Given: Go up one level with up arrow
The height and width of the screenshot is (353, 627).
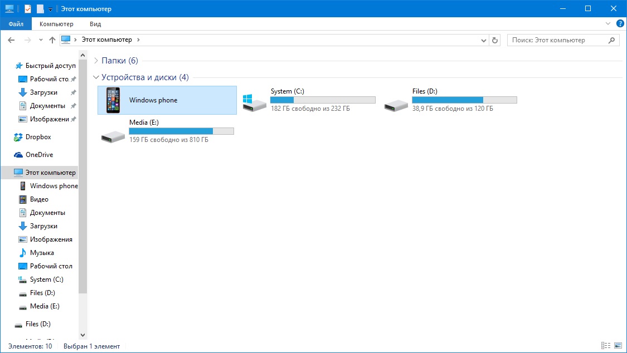Looking at the screenshot, I should pyautogui.click(x=52, y=40).
